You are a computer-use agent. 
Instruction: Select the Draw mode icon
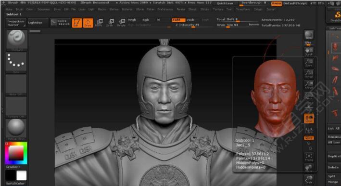tap(88, 23)
